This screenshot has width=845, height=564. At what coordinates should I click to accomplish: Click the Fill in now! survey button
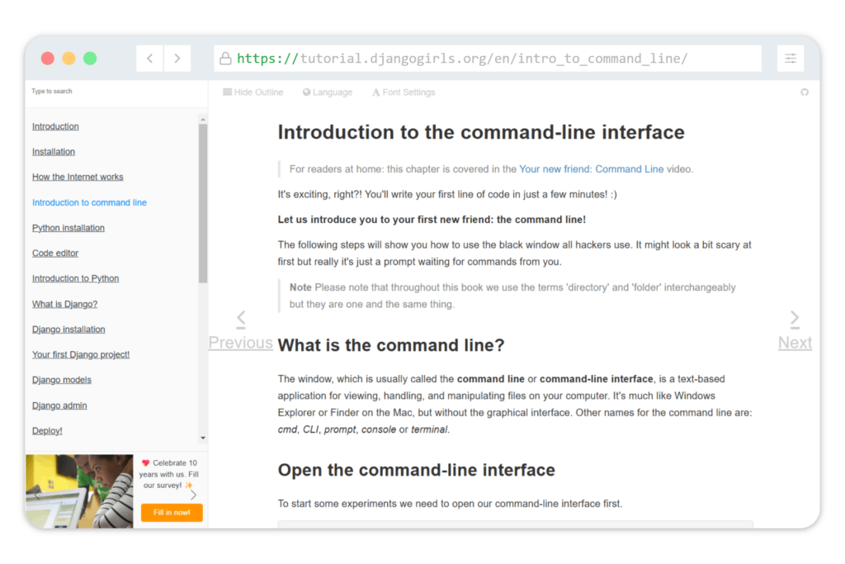pos(172,513)
